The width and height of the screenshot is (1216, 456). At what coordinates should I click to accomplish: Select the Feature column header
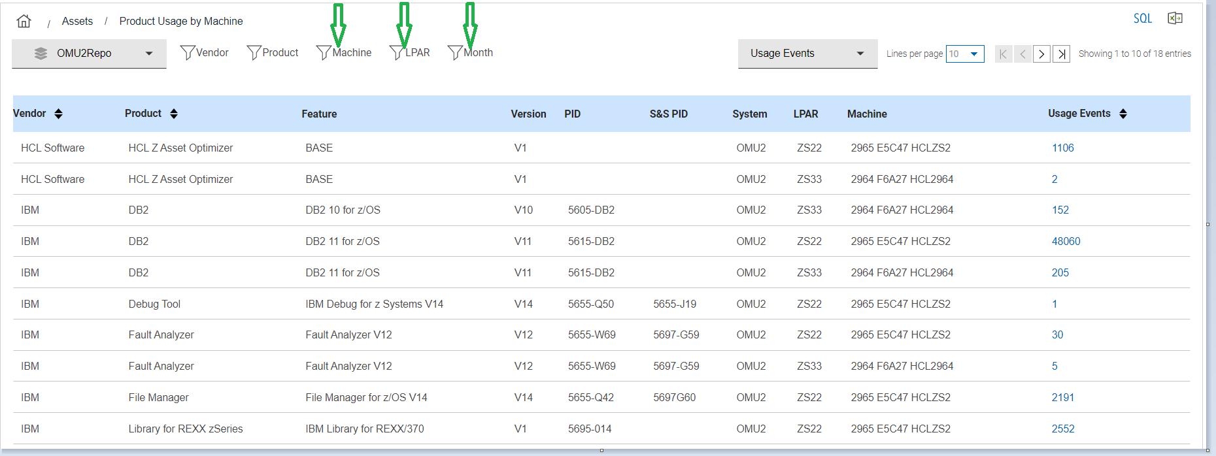319,114
